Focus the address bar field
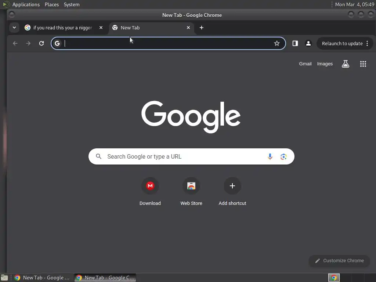The width and height of the screenshot is (376, 282). [x=168, y=43]
